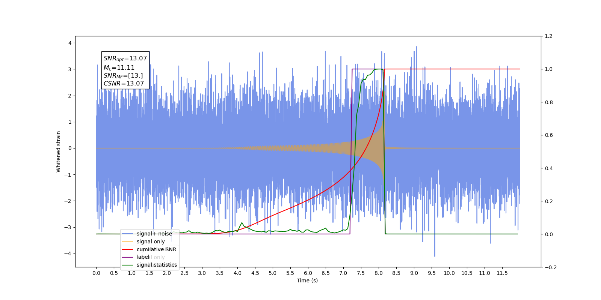Click the 6.5 tick label on time axis

click(x=326, y=273)
